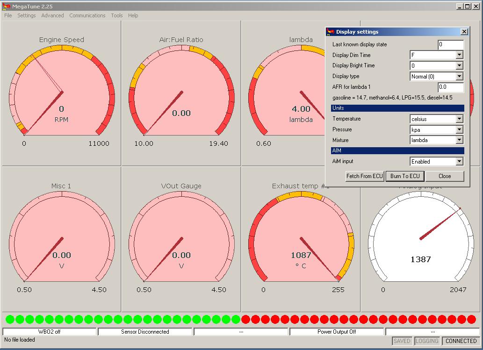Click the Sensor Disconnected status field

coord(145,331)
